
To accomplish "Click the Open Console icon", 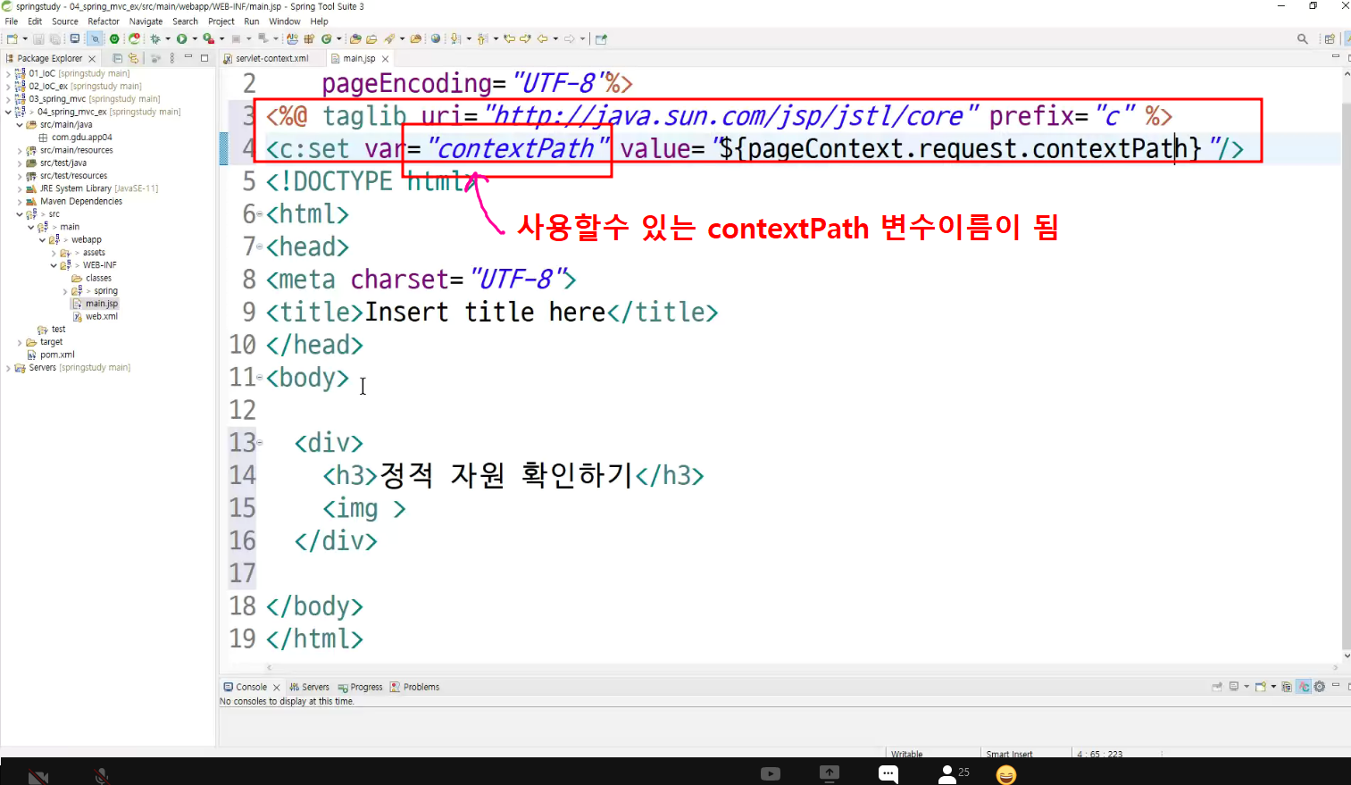I will (x=1260, y=687).
